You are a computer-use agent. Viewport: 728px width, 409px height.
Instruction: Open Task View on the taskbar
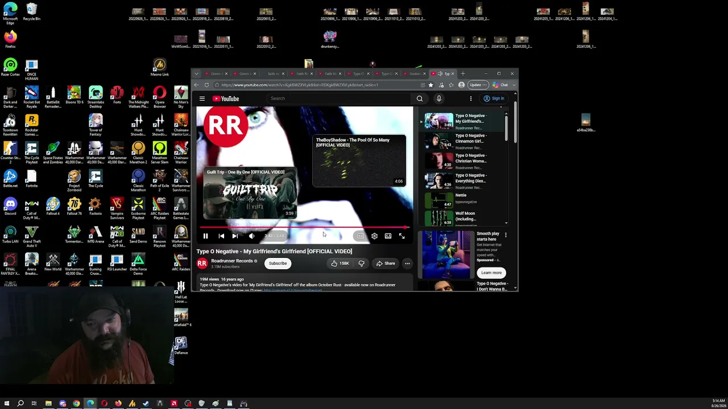point(34,403)
